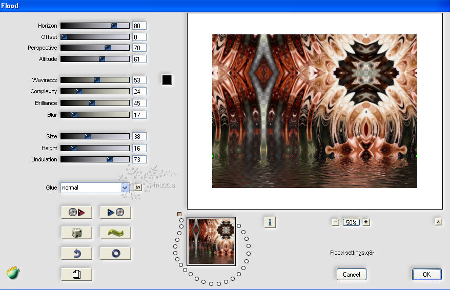Click the Blur value field

point(139,115)
